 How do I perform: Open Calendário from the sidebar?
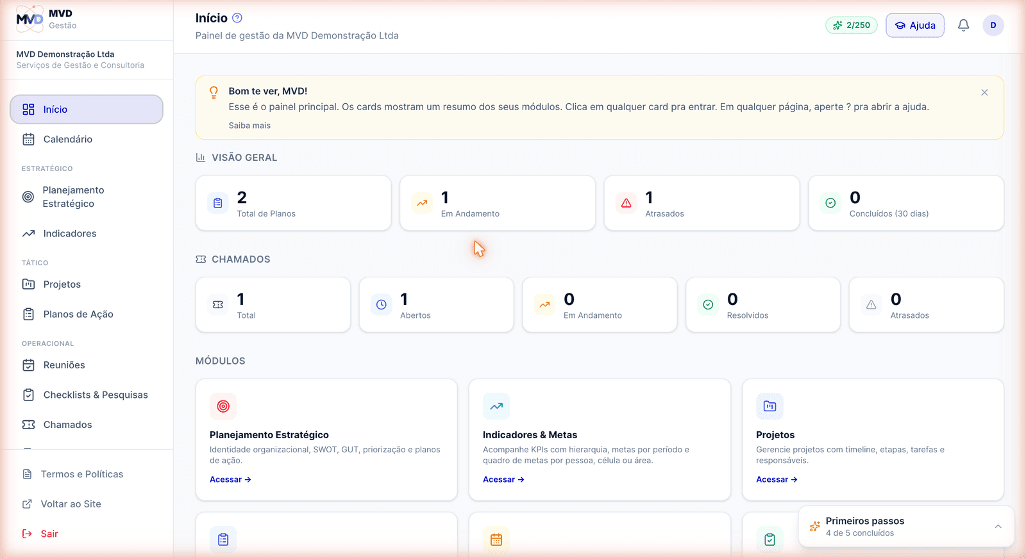87,139
